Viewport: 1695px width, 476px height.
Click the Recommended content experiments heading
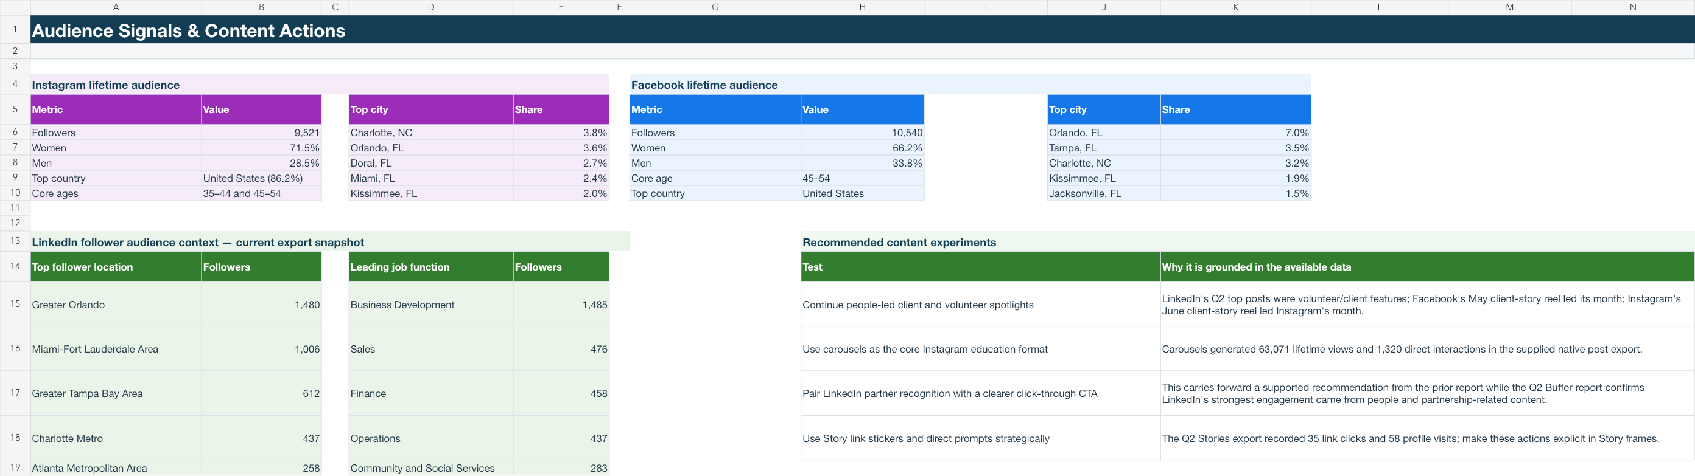(x=899, y=242)
